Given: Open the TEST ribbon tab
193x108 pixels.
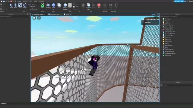Looking at the screenshot, I should point(31,1).
